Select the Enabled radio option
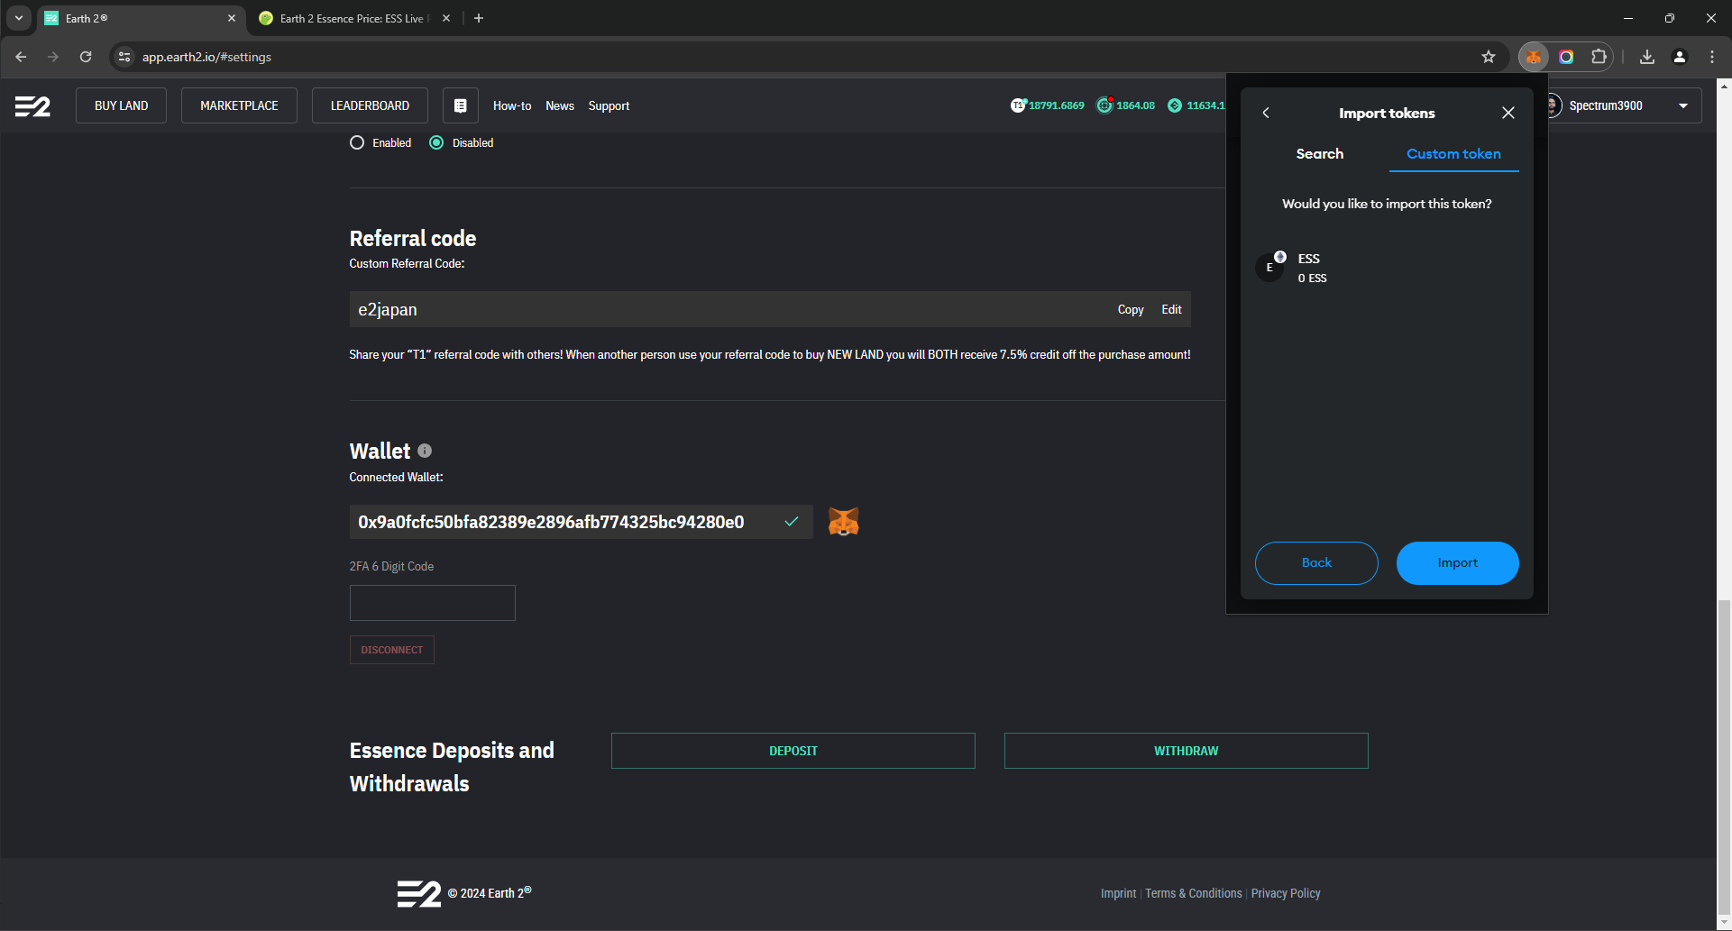The image size is (1732, 931). (357, 142)
